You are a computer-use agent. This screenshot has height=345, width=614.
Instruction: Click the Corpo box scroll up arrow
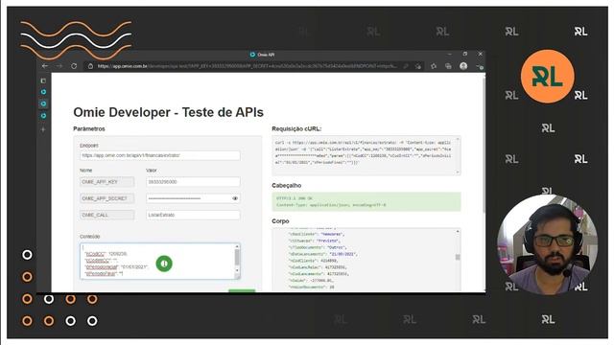click(x=458, y=232)
